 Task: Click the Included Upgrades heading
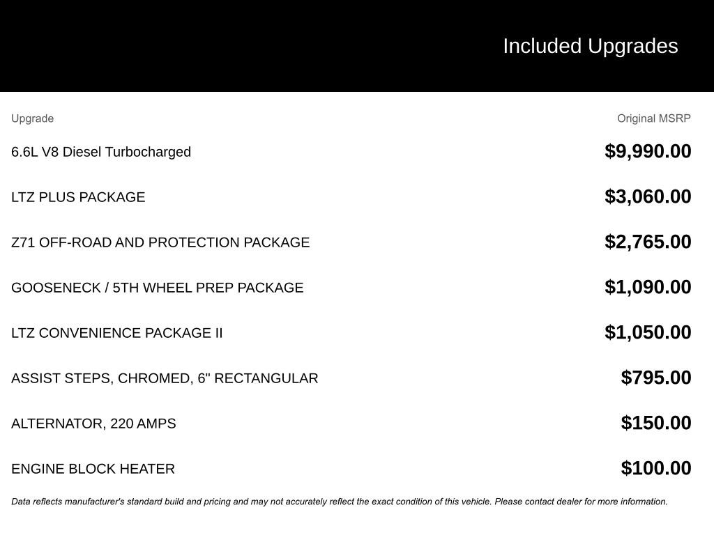[x=590, y=46]
